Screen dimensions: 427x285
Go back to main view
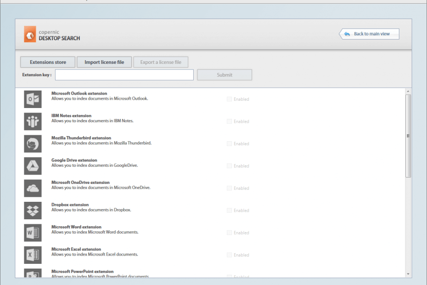pyautogui.click(x=369, y=34)
